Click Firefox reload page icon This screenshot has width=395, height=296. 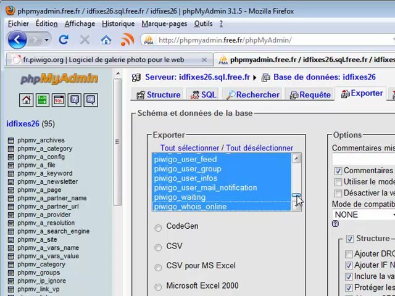click(x=63, y=40)
